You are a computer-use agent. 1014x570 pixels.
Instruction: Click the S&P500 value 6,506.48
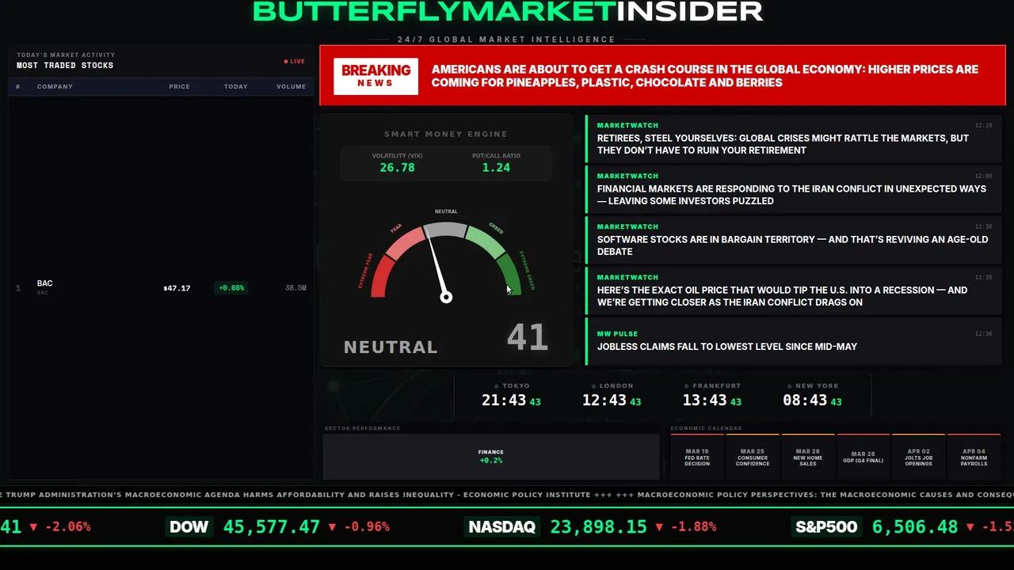pyautogui.click(x=915, y=526)
